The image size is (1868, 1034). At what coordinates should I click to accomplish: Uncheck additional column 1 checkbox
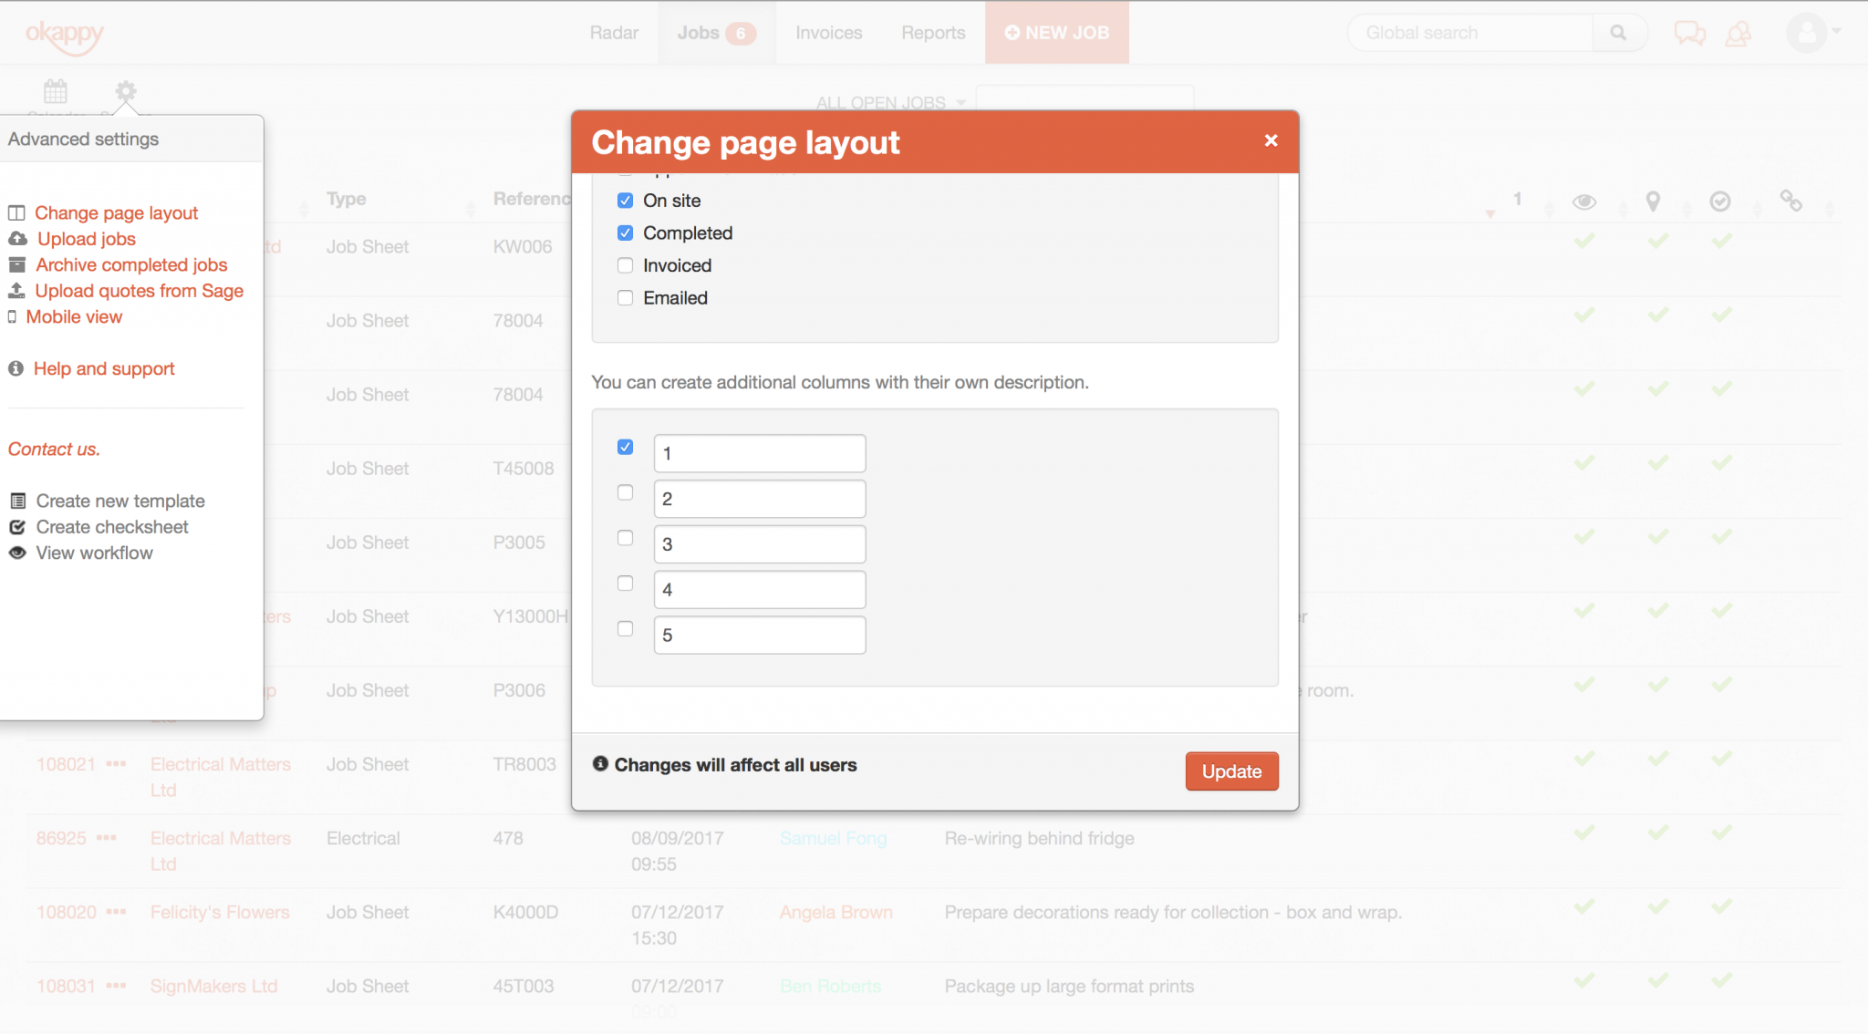(x=625, y=447)
